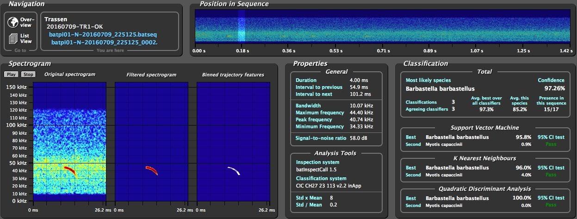Viewport: 577px width, 219px height.
Task: Open the List View document icon
Action: pyautogui.click(x=13, y=39)
